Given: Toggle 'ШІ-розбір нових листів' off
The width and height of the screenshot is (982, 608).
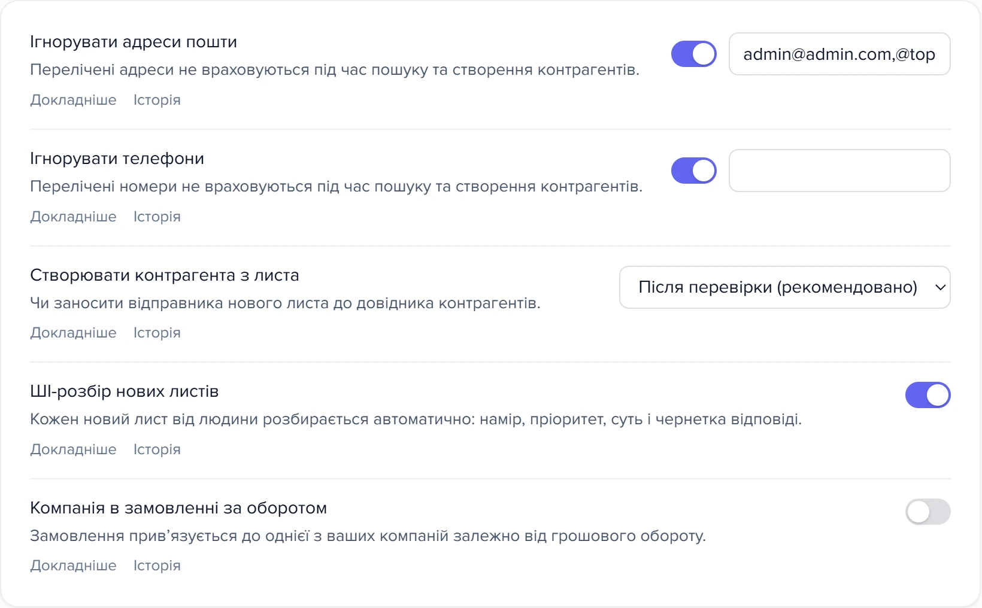Looking at the screenshot, I should (x=928, y=395).
